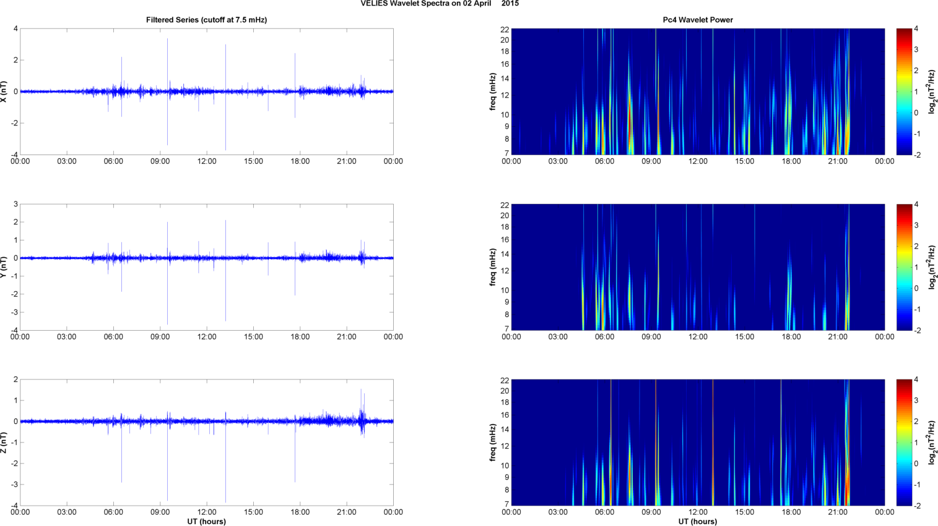Click the "21:00" tick label under the Z filtered series
Image resolution: width=938 pixels, height=526 pixels.
tap(347, 512)
